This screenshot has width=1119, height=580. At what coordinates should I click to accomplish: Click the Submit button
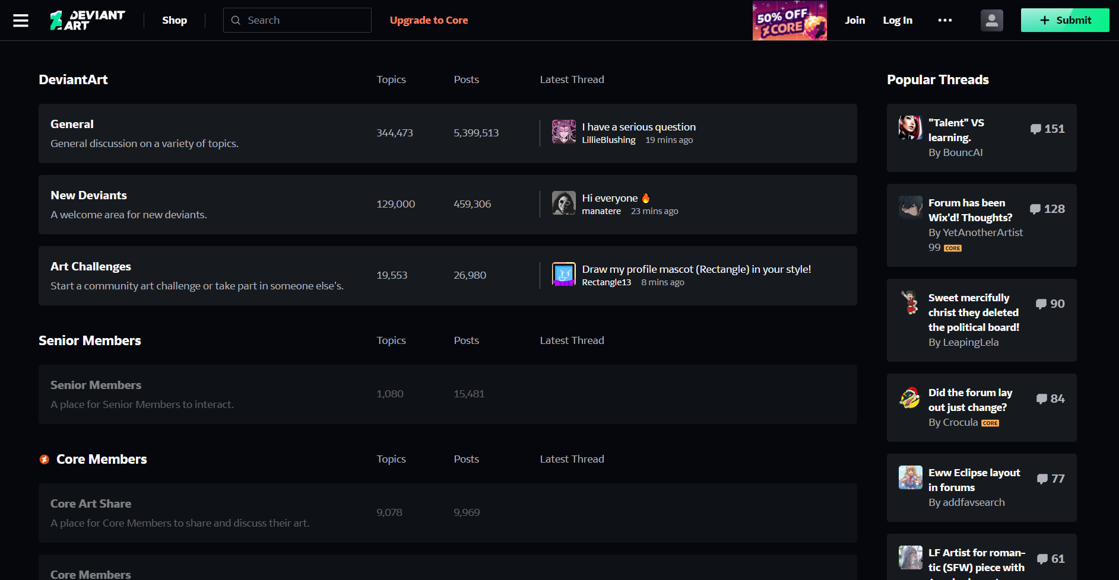coord(1065,20)
